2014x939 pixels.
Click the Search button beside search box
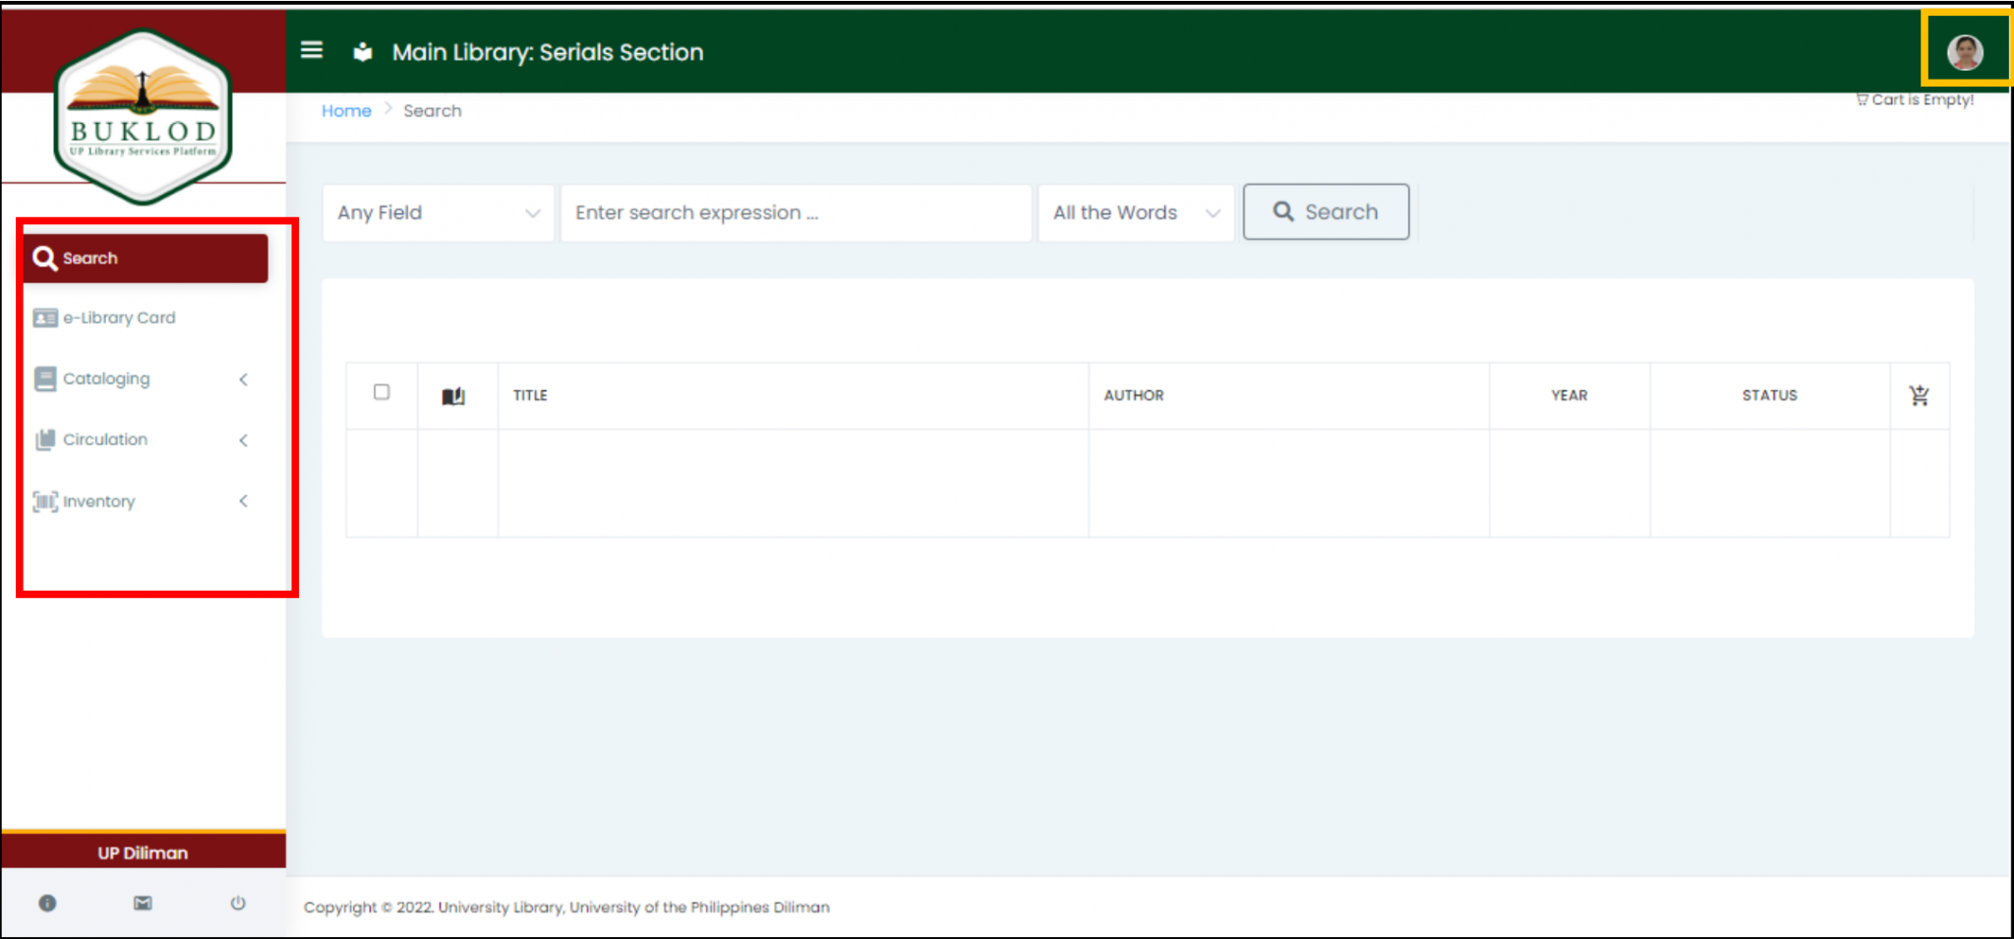(x=1326, y=211)
